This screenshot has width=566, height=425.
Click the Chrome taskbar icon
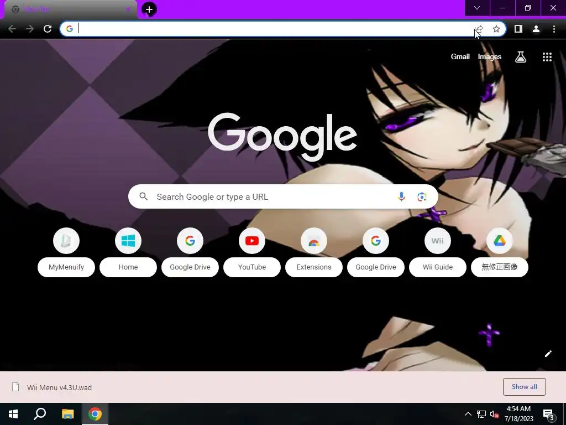[x=95, y=414]
